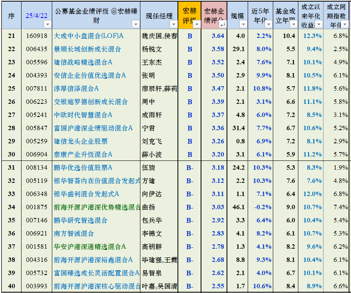351x293 pixels.
Task: Open the 宏赫评级 column filter dropdown
Action: pos(196,25)
